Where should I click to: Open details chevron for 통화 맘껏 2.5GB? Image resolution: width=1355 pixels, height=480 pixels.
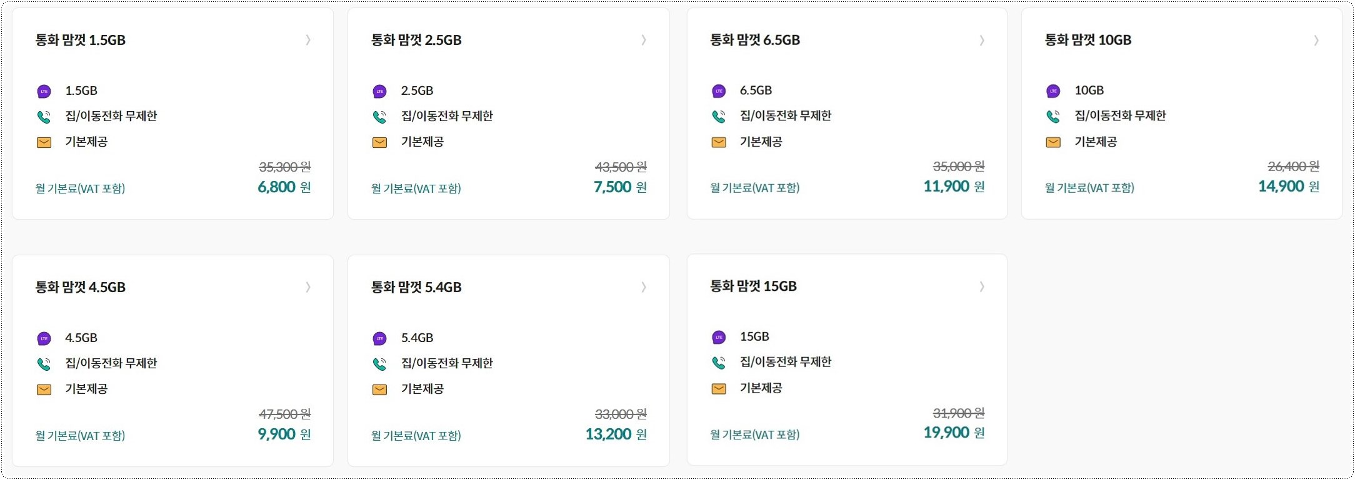(644, 40)
